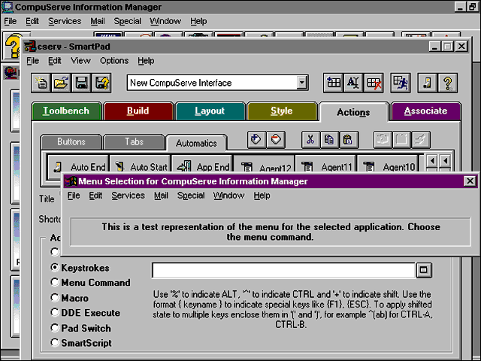Click the browse icon beside Keystrokes field
Screen dimensions: 481x361
pyautogui.click(x=424, y=270)
